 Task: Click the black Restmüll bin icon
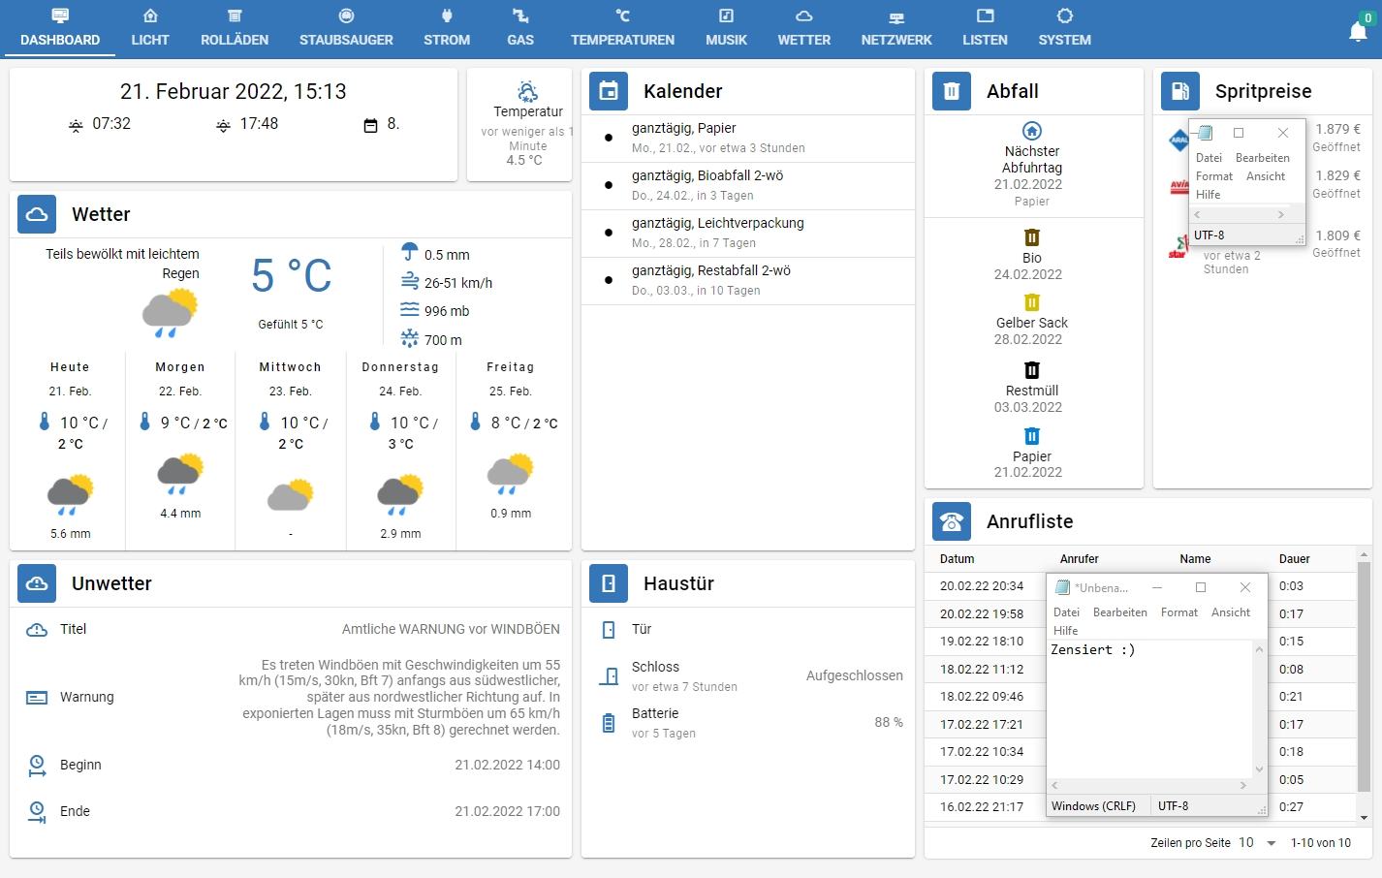1032,370
